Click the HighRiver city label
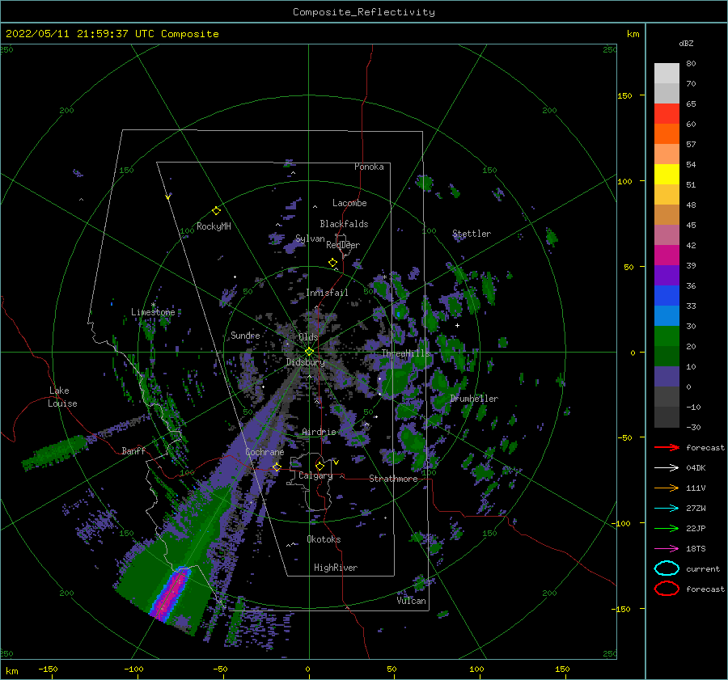The height and width of the screenshot is (680, 728). pyautogui.click(x=336, y=568)
